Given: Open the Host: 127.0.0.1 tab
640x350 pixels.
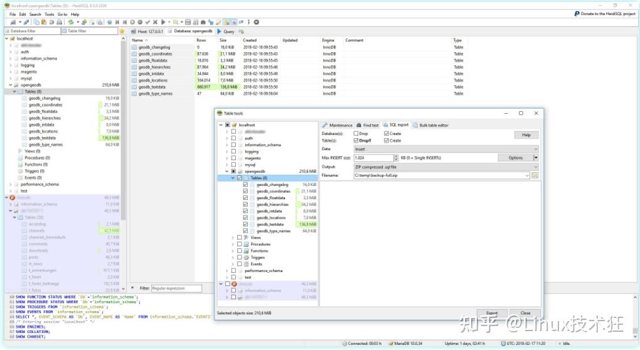Looking at the screenshot, I should click(147, 31).
